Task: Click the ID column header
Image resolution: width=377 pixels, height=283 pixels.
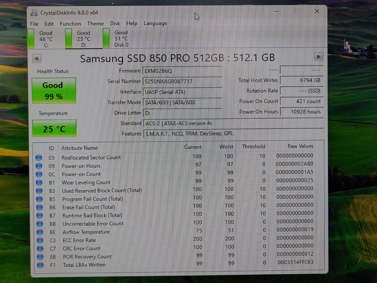Action: pos(51,148)
